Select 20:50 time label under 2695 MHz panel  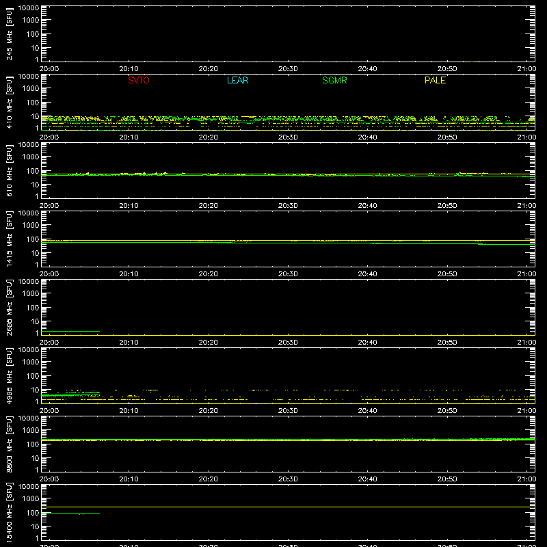tap(447, 343)
